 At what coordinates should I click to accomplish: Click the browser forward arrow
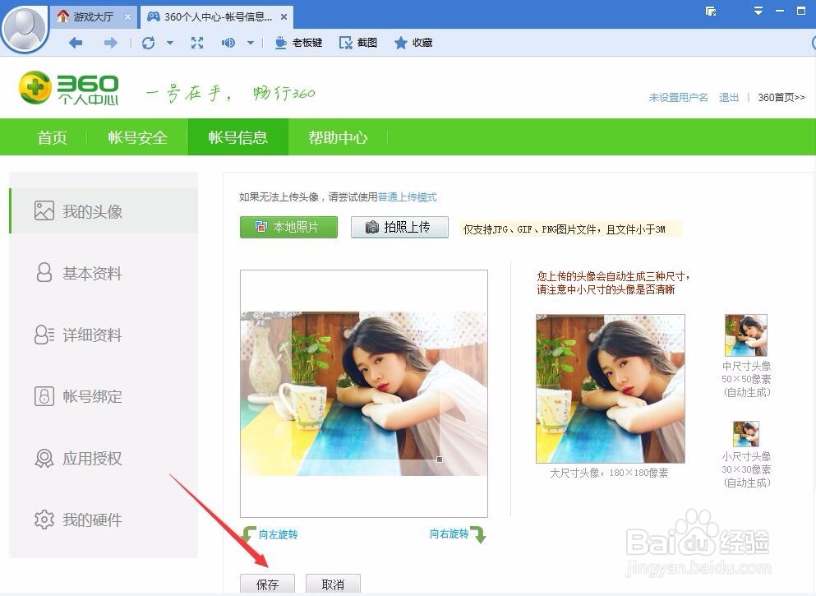[x=110, y=43]
